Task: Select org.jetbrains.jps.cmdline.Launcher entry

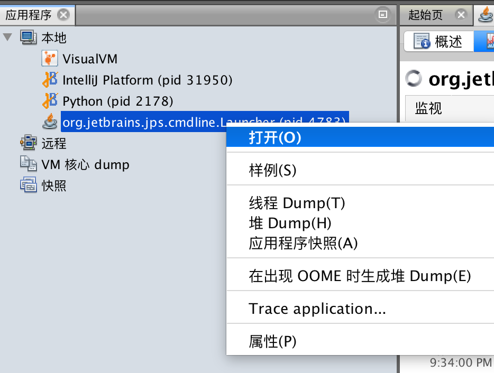Action: coord(205,122)
